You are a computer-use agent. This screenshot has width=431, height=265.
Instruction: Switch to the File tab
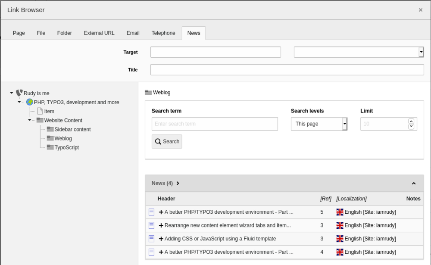coord(41,33)
